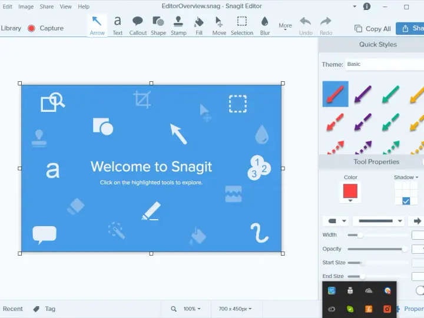Click the Library button
The image size is (424, 318).
11,28
